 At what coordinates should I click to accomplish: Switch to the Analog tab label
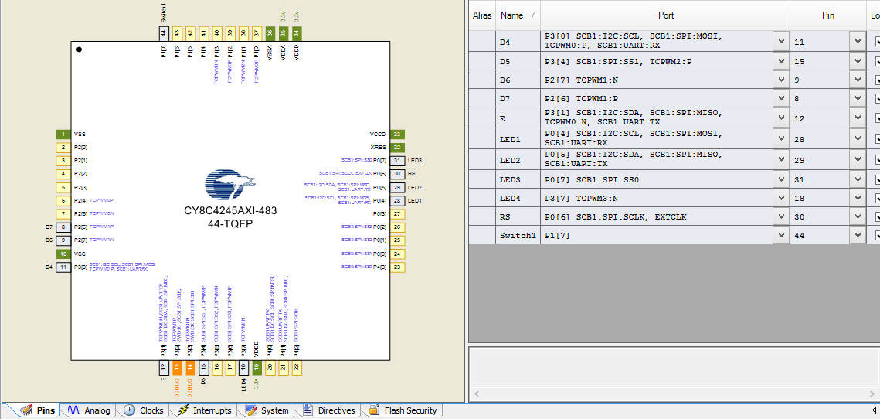(x=97, y=410)
